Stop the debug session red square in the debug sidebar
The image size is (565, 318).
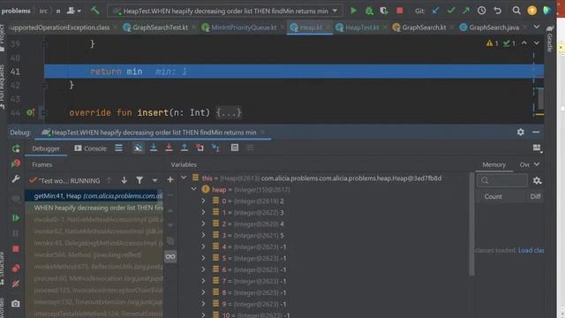point(16,249)
